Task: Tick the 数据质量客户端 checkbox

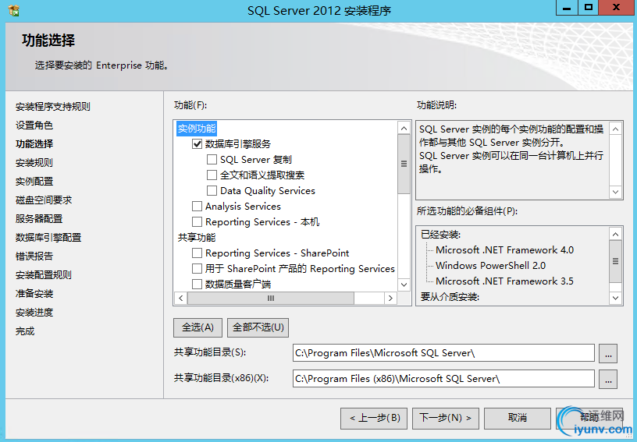Action: pyautogui.click(x=197, y=284)
